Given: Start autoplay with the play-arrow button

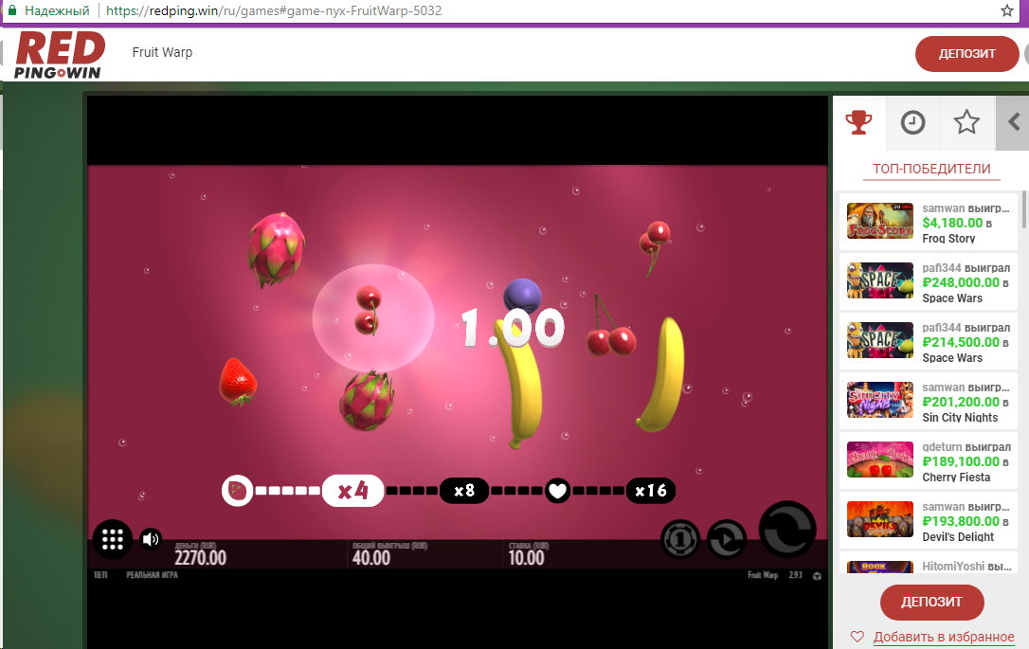Looking at the screenshot, I should [727, 539].
